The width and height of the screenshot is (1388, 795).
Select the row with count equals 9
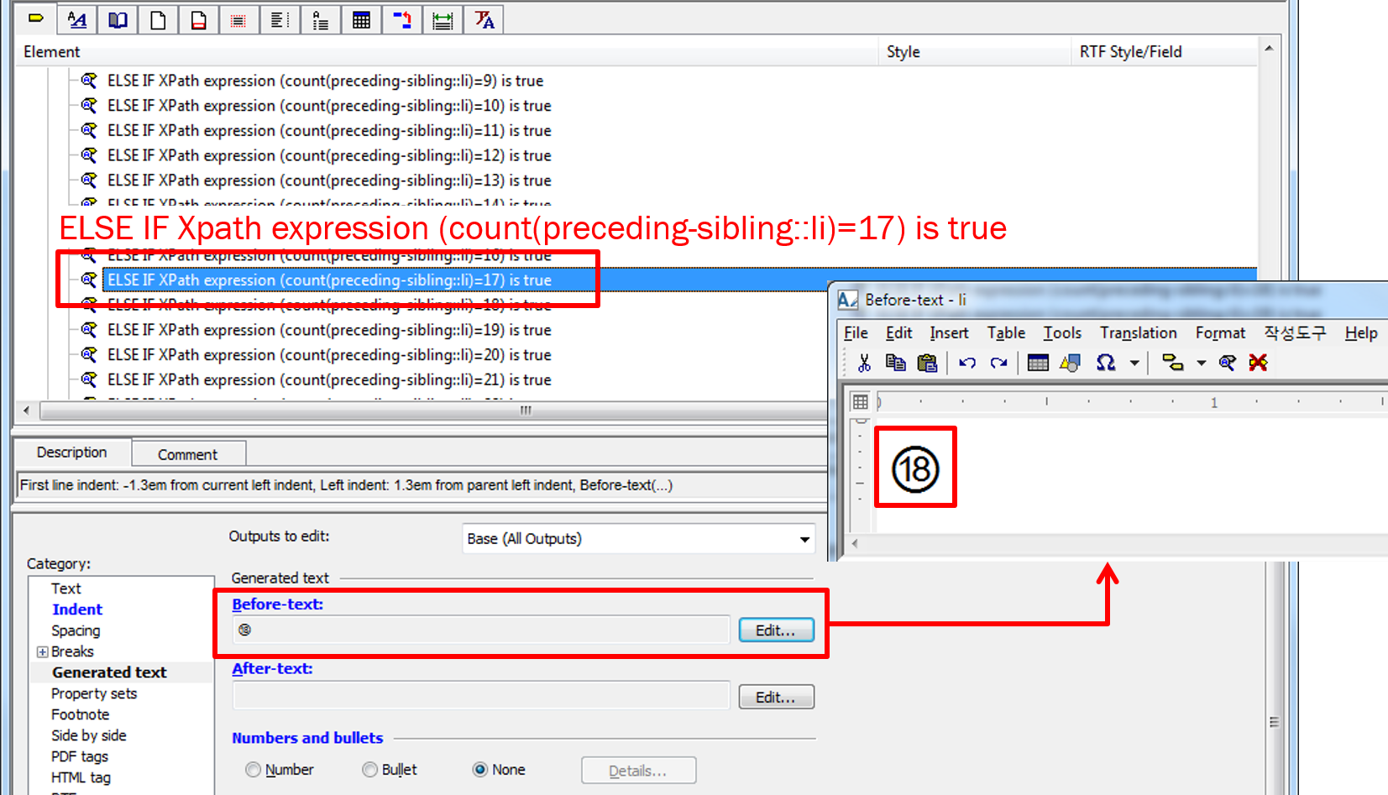click(326, 81)
